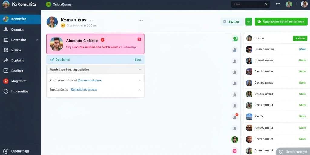This screenshot has height=155, width=310.
Task: Open the blue link in Soondientenle row
Action: tap(84, 90)
